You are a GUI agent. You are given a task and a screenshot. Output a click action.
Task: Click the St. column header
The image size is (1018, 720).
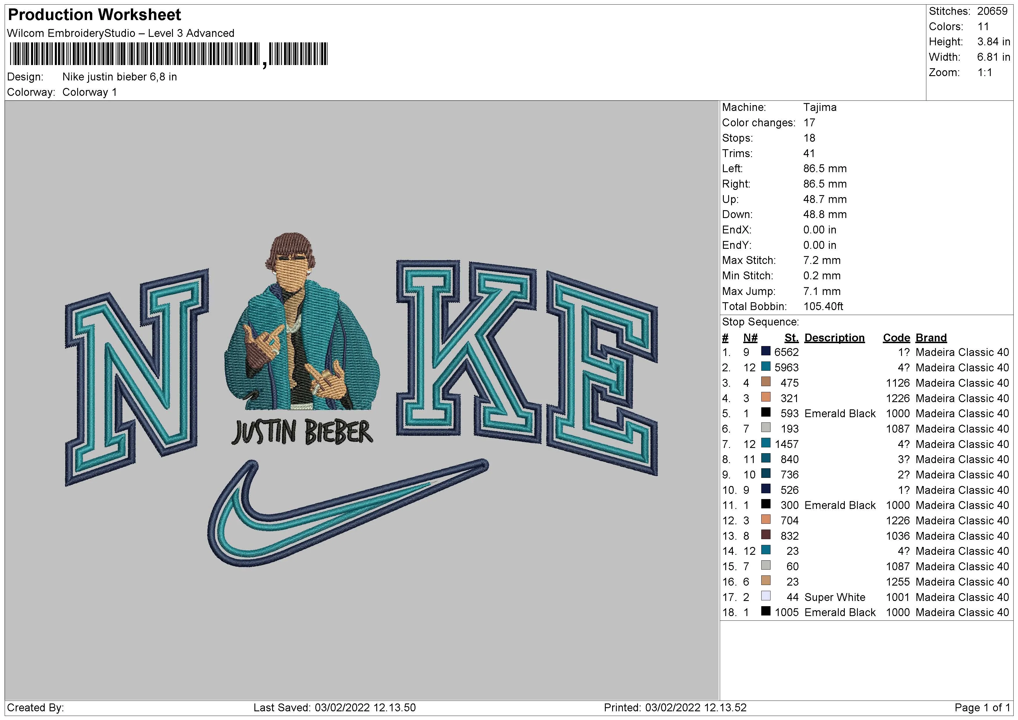pos(791,338)
